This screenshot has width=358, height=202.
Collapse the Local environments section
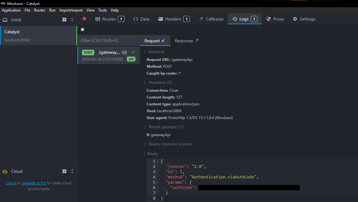[x=72, y=20]
